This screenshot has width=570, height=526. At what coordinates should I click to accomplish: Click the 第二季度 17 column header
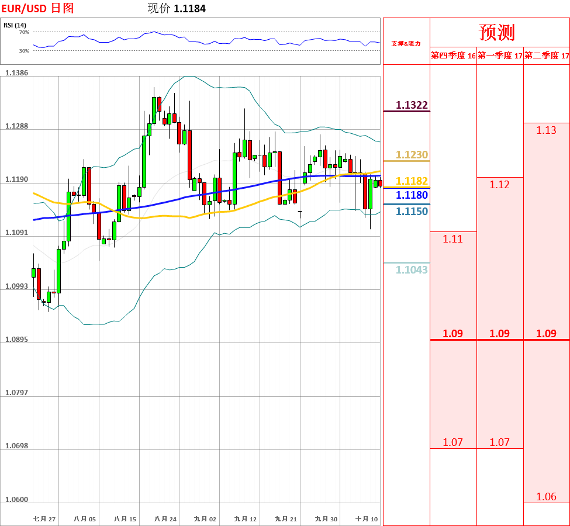pos(547,56)
